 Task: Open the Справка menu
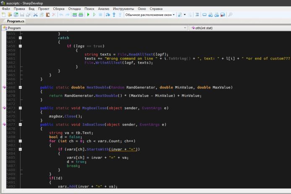(156, 9)
